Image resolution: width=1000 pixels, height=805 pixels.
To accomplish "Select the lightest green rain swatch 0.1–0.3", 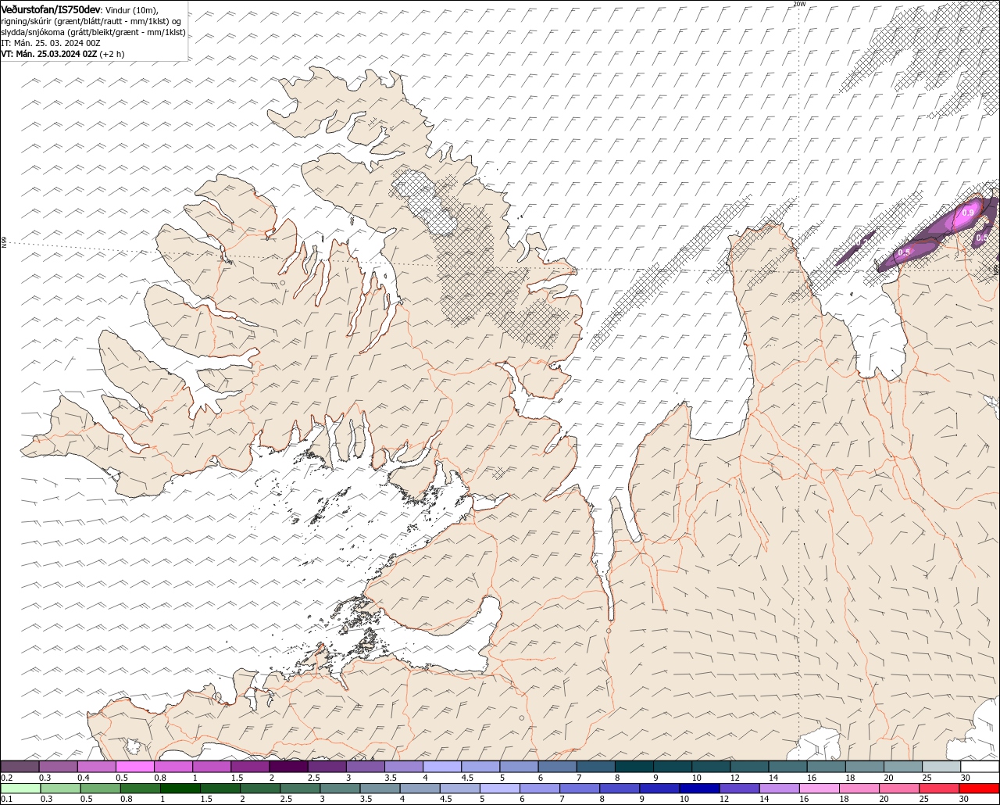I will [x=20, y=789].
